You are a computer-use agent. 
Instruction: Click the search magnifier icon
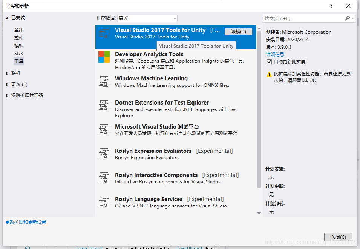pyautogui.click(x=348, y=18)
